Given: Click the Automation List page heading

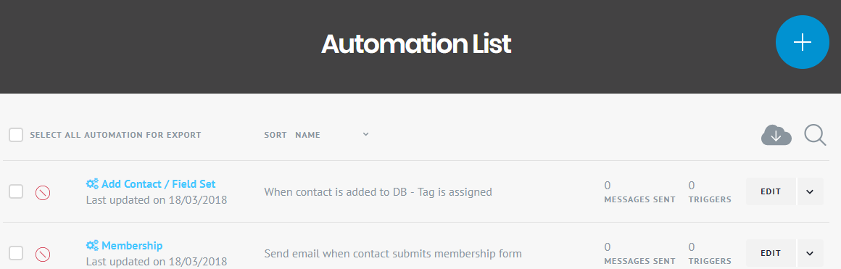Looking at the screenshot, I should coord(416,44).
